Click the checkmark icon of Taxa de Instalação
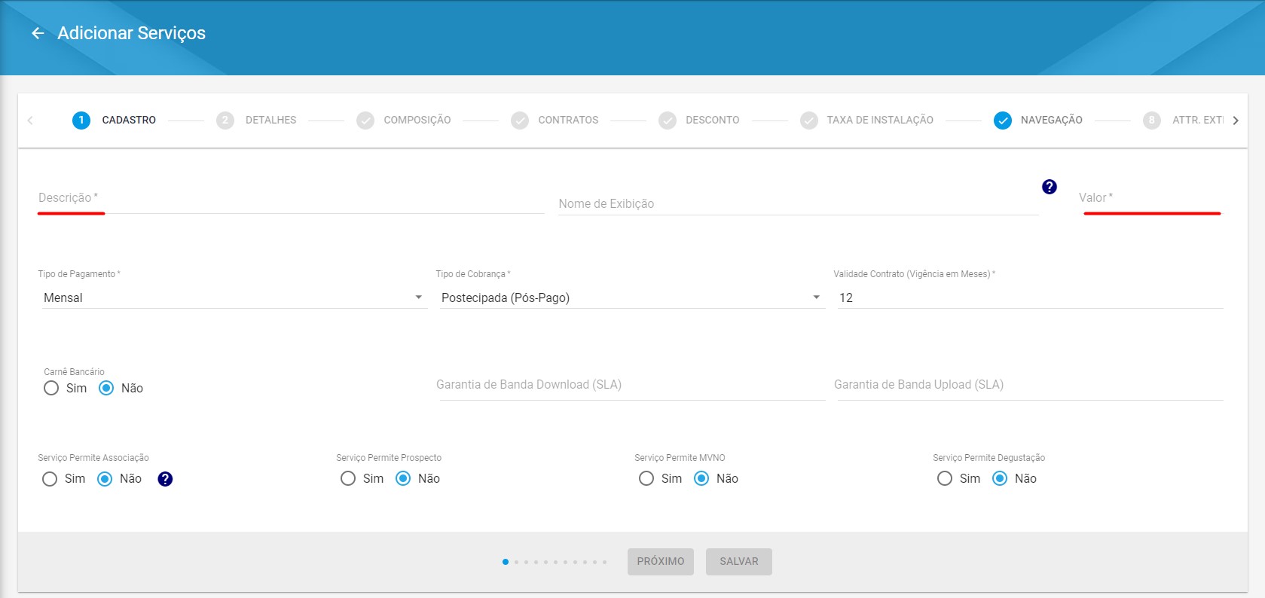The image size is (1265, 598). point(809,121)
